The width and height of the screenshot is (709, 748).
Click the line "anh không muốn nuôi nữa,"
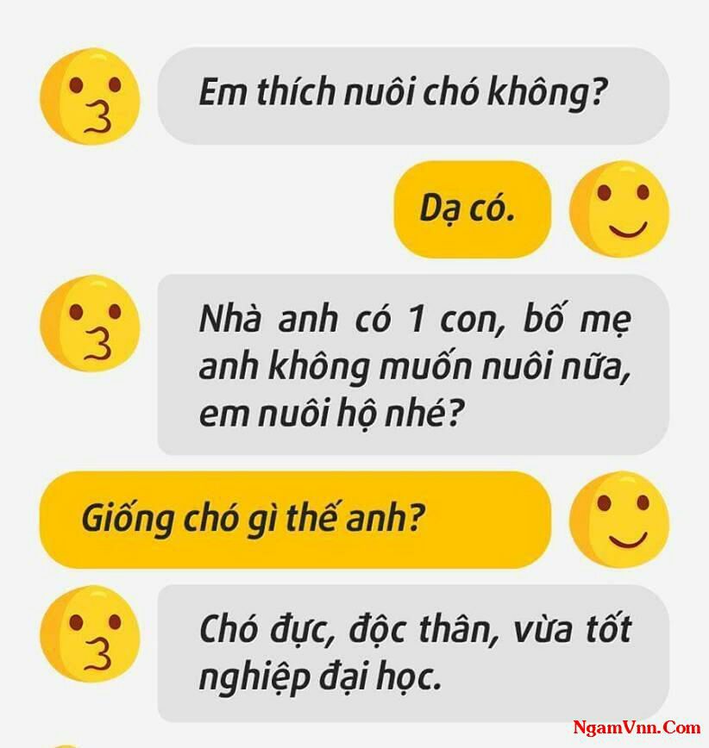415,366
